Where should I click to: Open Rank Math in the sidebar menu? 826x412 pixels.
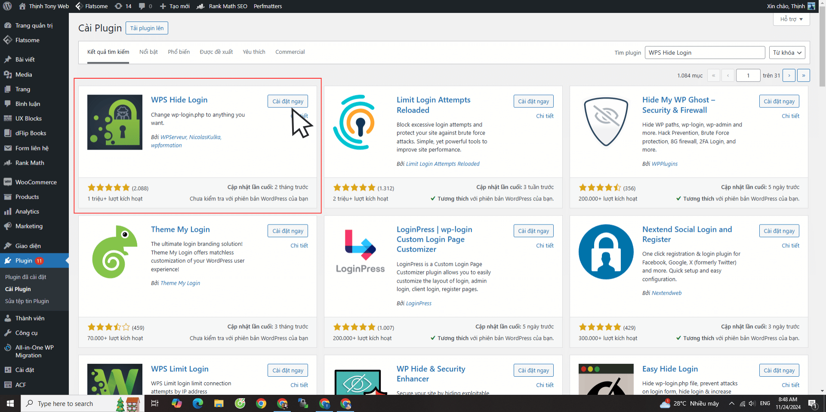click(30, 163)
